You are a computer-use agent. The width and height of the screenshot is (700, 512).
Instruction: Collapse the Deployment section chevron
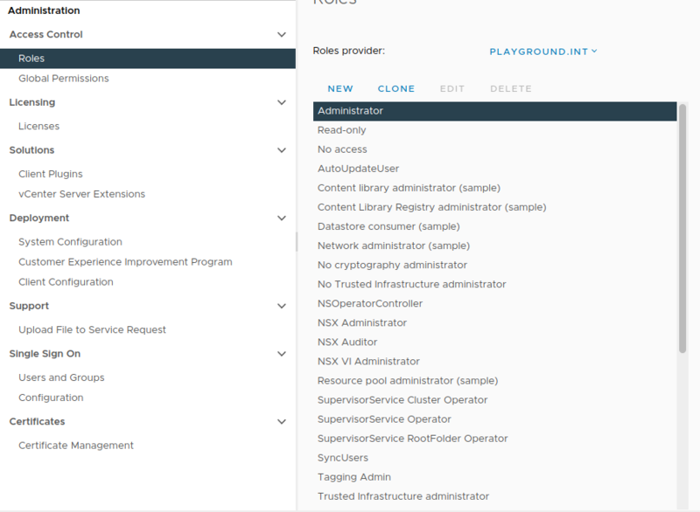tap(281, 218)
